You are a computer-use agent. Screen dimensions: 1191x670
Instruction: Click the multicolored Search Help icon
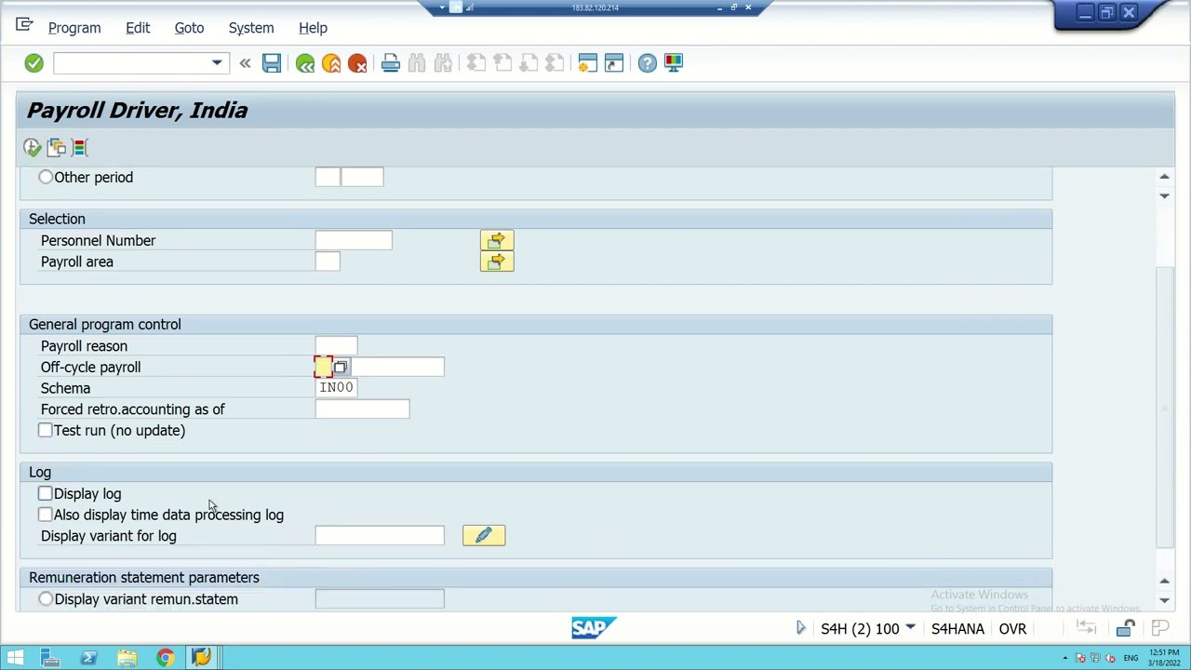(x=80, y=147)
